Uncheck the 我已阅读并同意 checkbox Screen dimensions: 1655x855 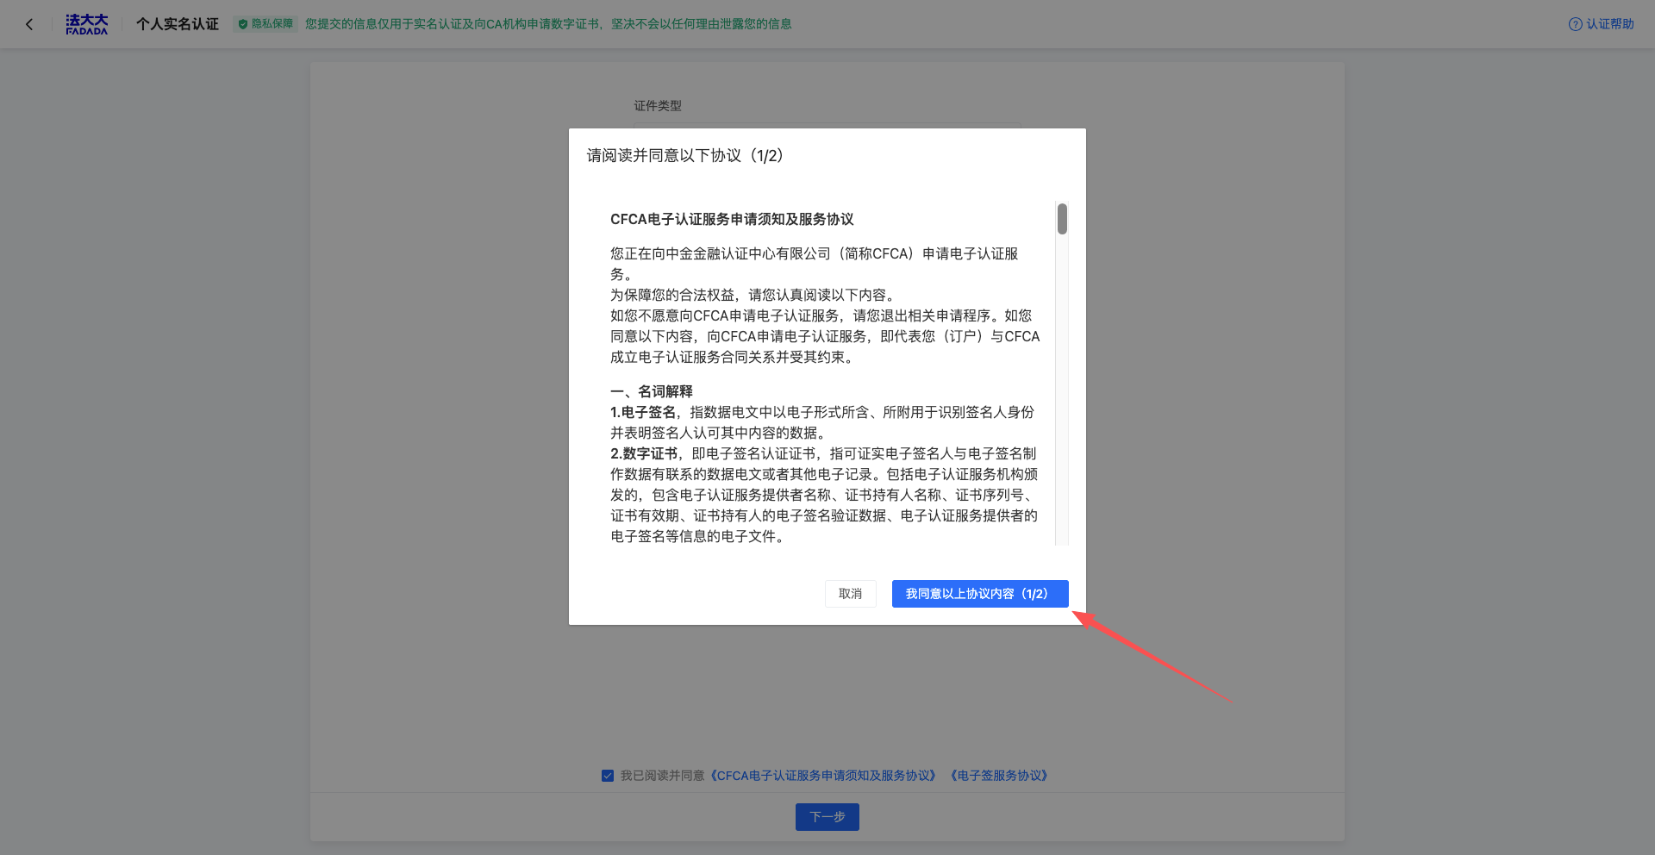(x=608, y=776)
